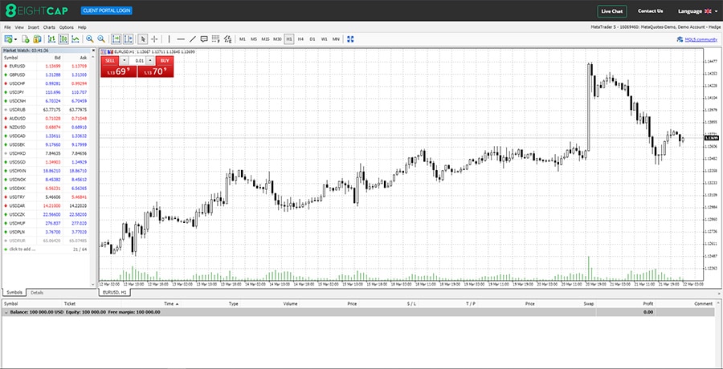Click the Zoom Out magnifier icon
The image size is (723, 369).
coord(101,39)
